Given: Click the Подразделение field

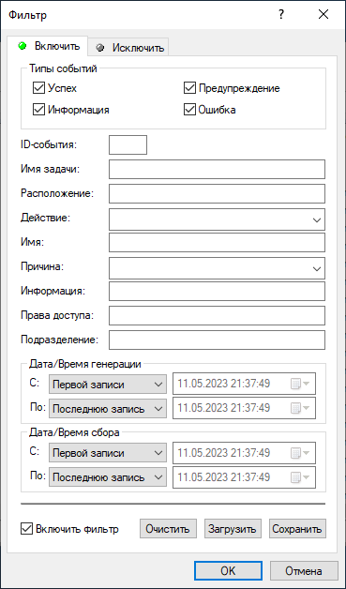Looking at the screenshot, I should (x=217, y=340).
